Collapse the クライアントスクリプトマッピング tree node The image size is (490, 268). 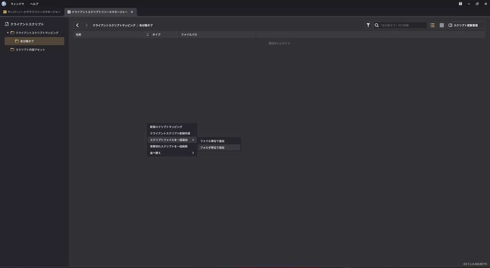[x=8, y=33]
